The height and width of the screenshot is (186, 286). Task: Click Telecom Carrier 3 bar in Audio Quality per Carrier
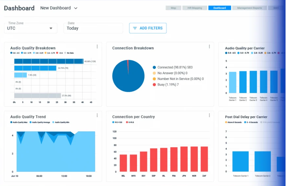[x=253, y=82]
